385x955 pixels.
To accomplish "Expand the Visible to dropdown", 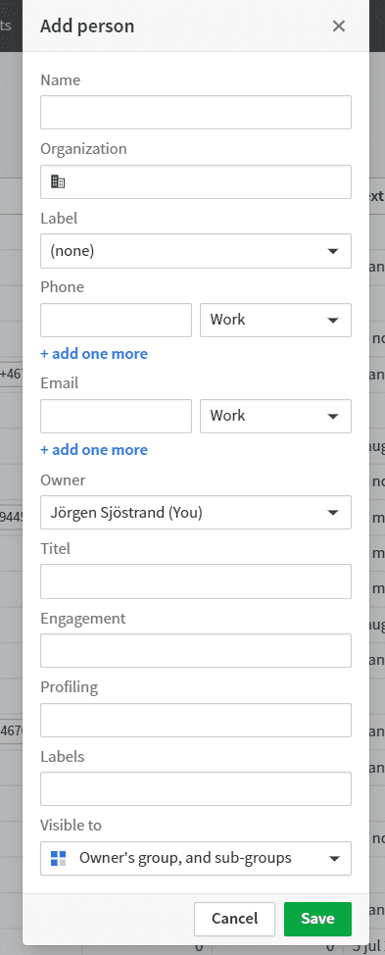I will tap(196, 859).
